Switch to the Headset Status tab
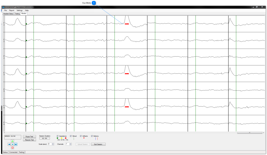This screenshot has height=155, width=267. [x=8, y=13]
